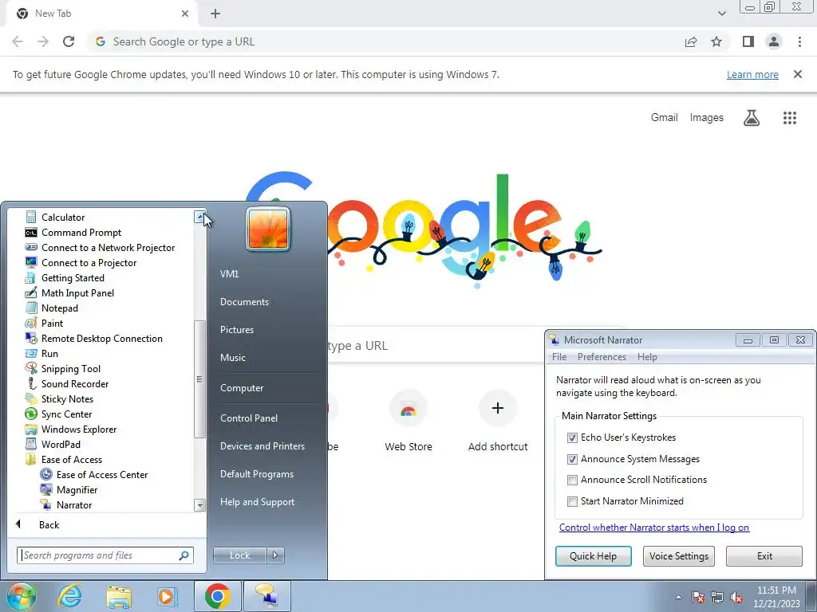Click Exit button in Narrator

coord(764,555)
